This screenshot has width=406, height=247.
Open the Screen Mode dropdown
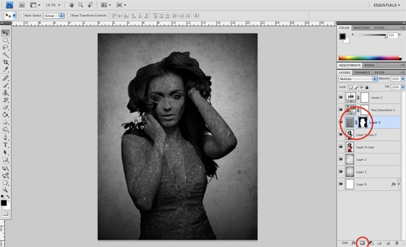(121, 5)
